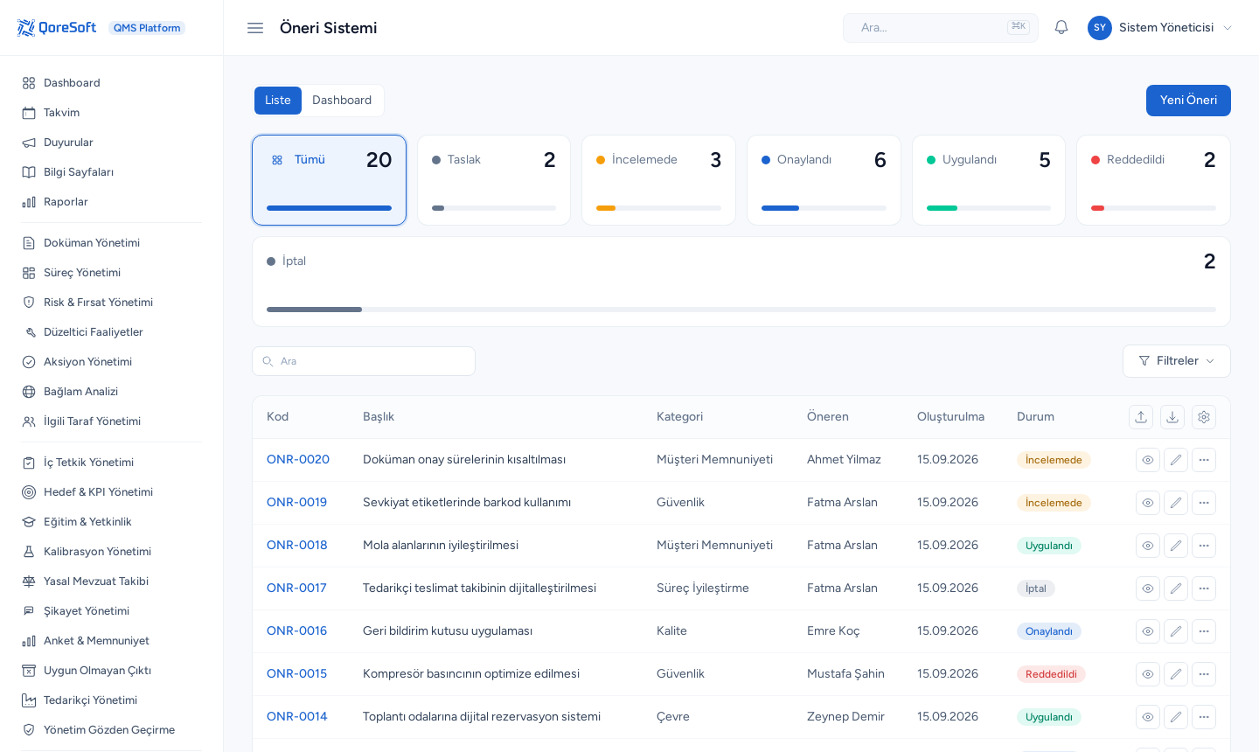Screen dimensions: 1259x752
Task: Edit ONR-0015 using the pencil icon
Action: tap(1176, 674)
